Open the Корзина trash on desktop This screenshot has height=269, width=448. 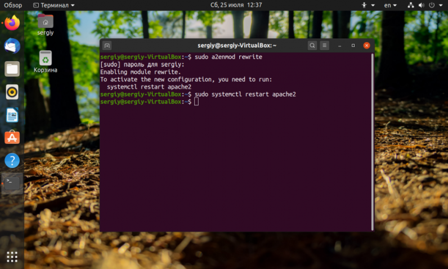tap(46, 62)
